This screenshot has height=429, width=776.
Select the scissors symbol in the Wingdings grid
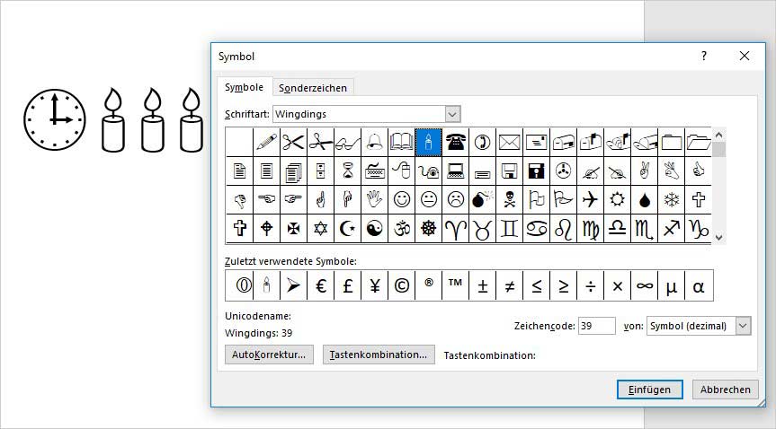coord(293,141)
